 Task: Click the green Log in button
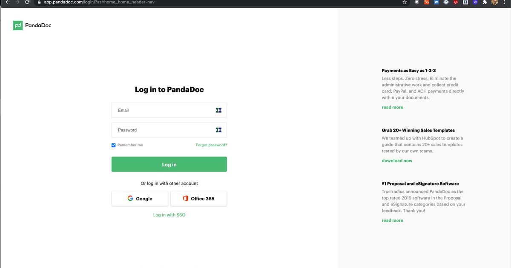point(169,164)
